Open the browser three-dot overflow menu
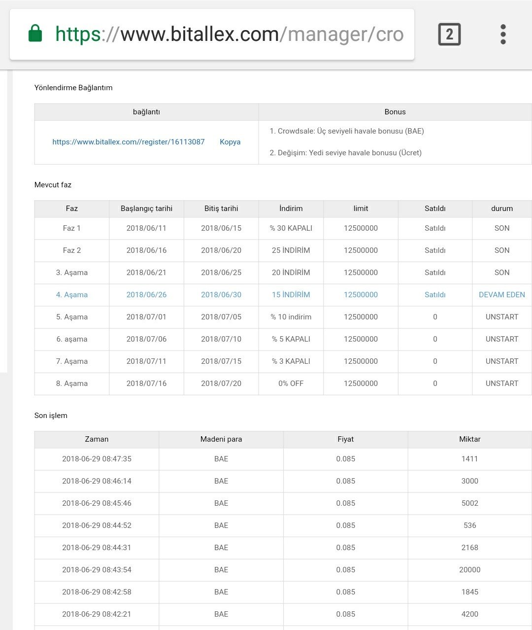The height and width of the screenshot is (630, 532). click(x=503, y=35)
